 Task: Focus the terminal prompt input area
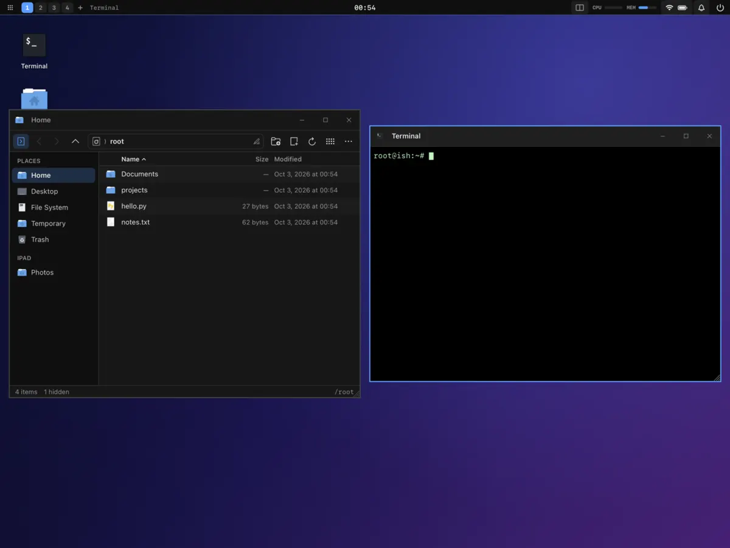tap(545, 263)
